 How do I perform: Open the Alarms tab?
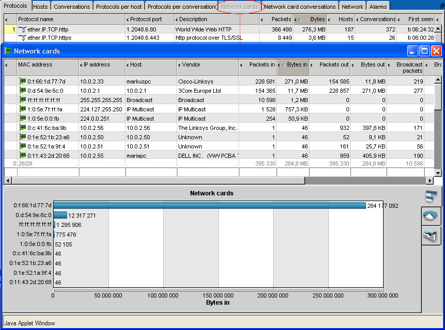coord(378,7)
